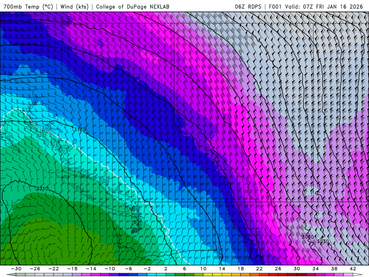
Task: Click the 42 colorbar value
Action: pyautogui.click(x=353, y=269)
